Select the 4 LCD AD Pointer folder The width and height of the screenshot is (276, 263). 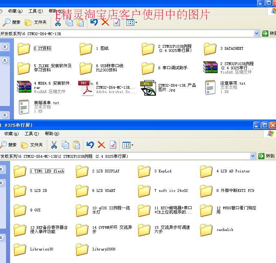pos(225,171)
